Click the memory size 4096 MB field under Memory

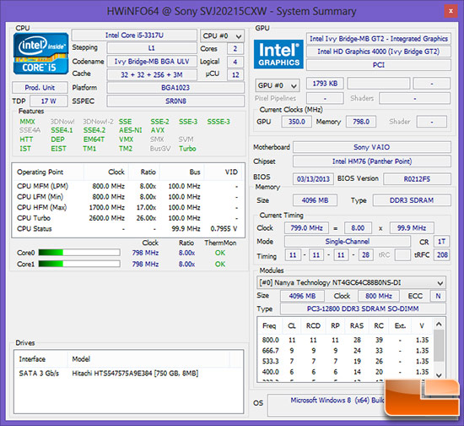[x=315, y=200]
